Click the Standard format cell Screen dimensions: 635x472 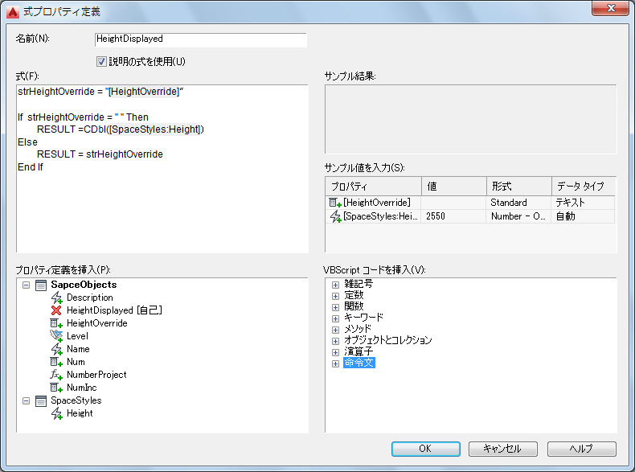click(518, 203)
